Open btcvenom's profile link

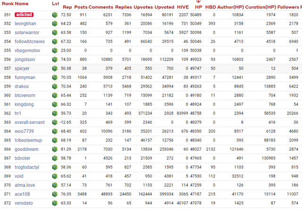(25, 96)
